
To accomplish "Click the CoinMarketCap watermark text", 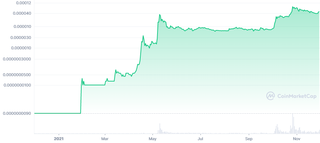I will coord(293,95).
